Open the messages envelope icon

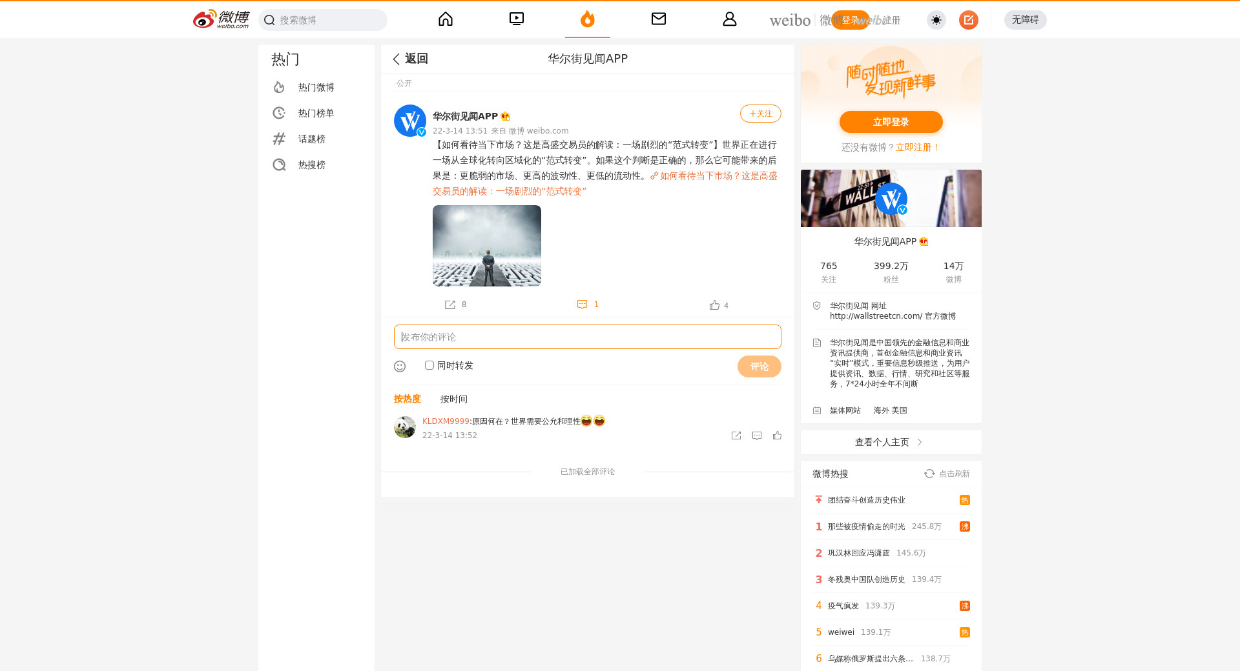(658, 19)
